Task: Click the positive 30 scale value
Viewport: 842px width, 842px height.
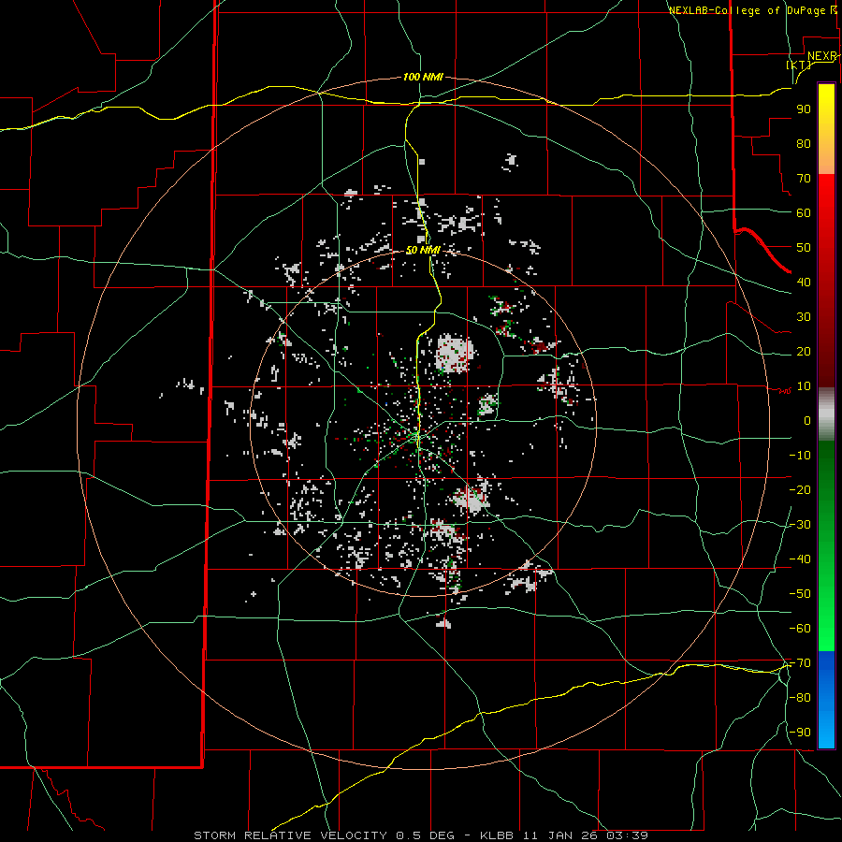Action: [804, 317]
